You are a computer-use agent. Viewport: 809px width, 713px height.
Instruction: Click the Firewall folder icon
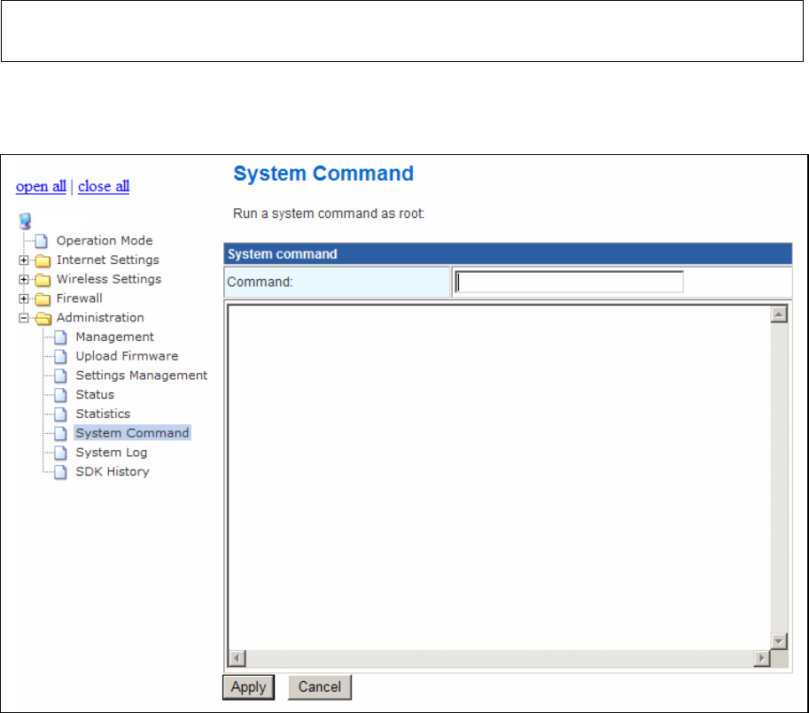[43, 299]
